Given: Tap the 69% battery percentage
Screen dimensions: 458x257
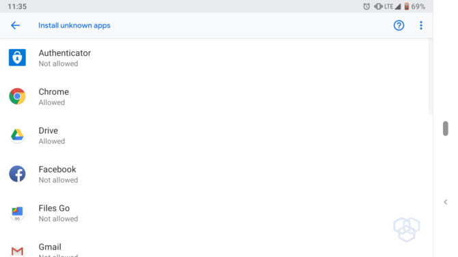Looking at the screenshot, I should tap(418, 6).
